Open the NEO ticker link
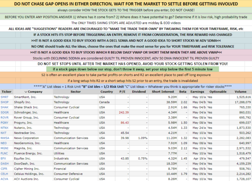The image size is (252, 181). tap(4, 143)
